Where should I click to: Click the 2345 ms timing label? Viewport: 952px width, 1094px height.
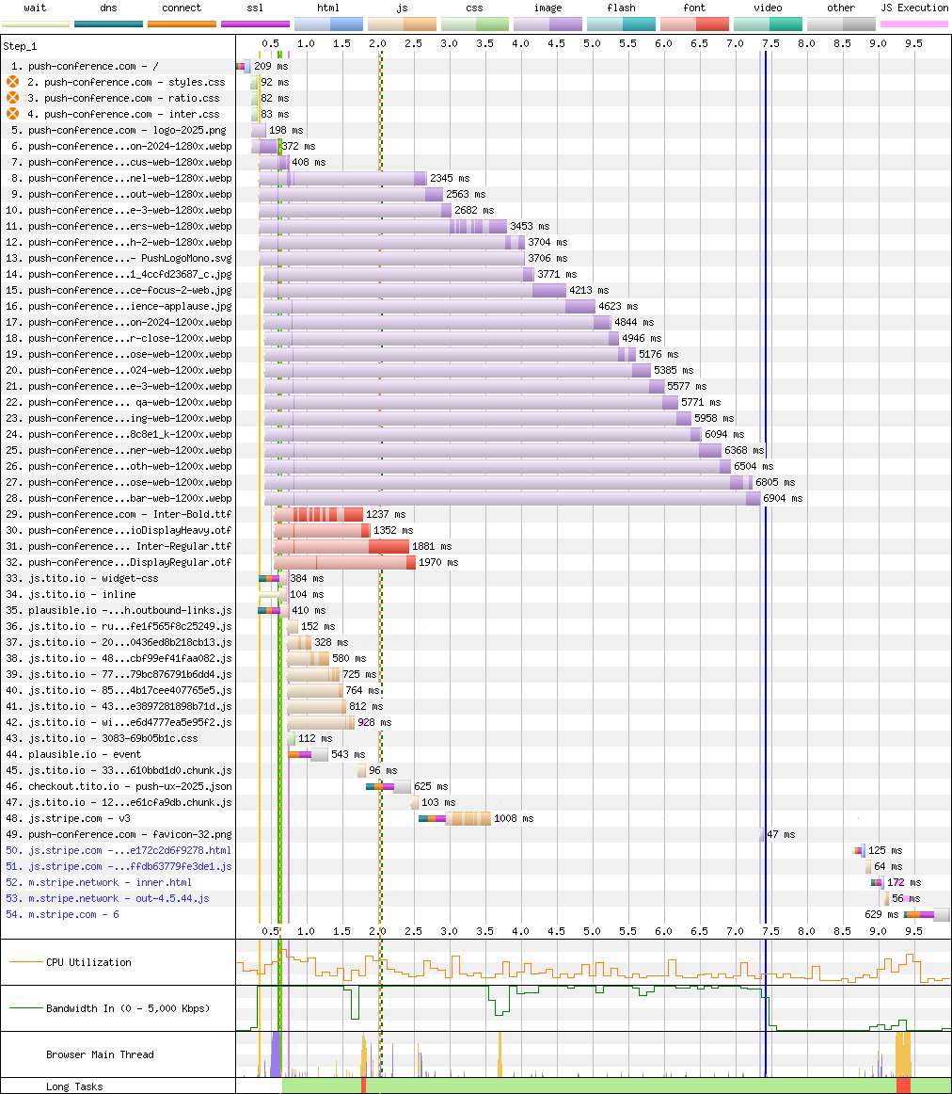coord(451,179)
